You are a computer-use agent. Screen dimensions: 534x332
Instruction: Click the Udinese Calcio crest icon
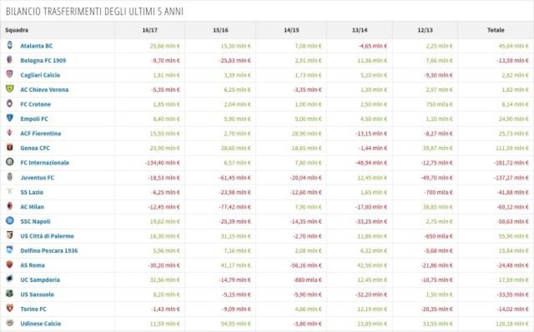pyautogui.click(x=10, y=323)
